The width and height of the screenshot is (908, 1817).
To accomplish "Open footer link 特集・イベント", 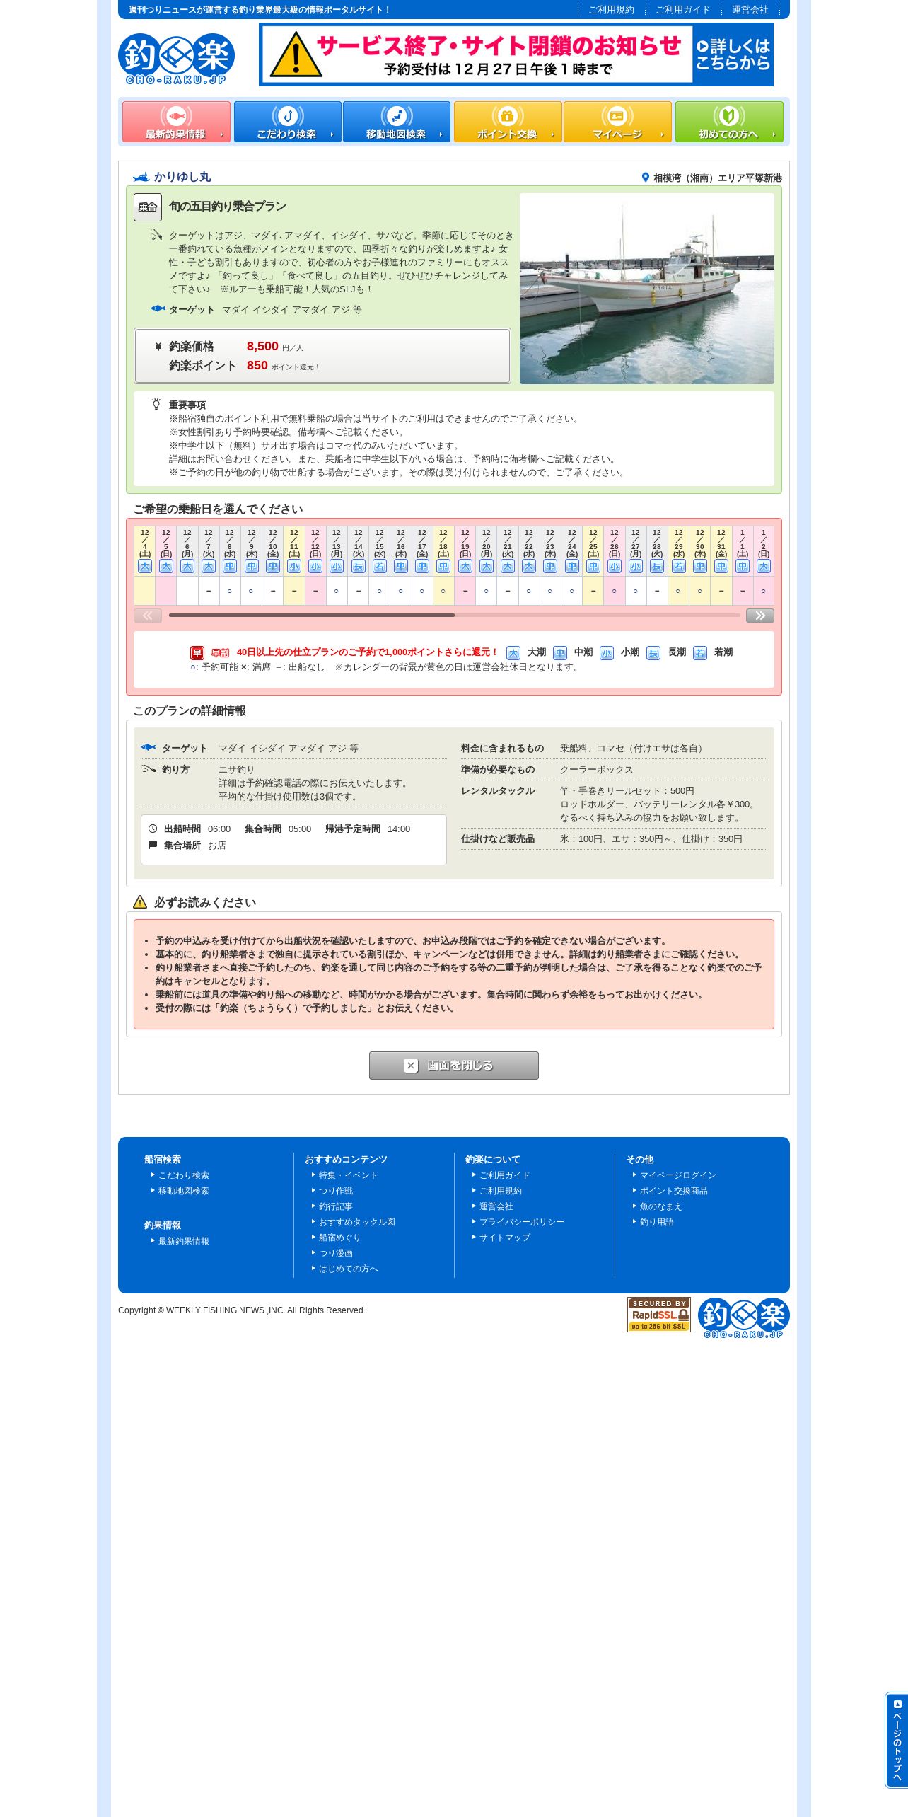I will pyautogui.click(x=348, y=1175).
